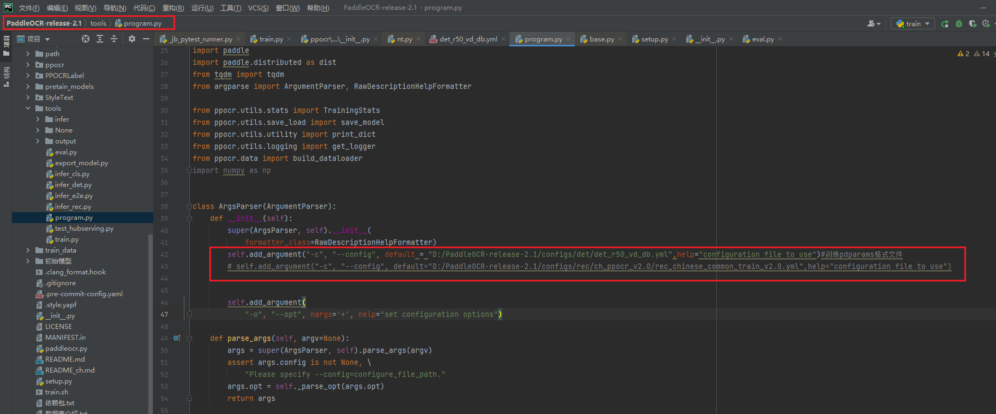Click the override gutter icon at line 49
The height and width of the screenshot is (414, 996).
177,338
